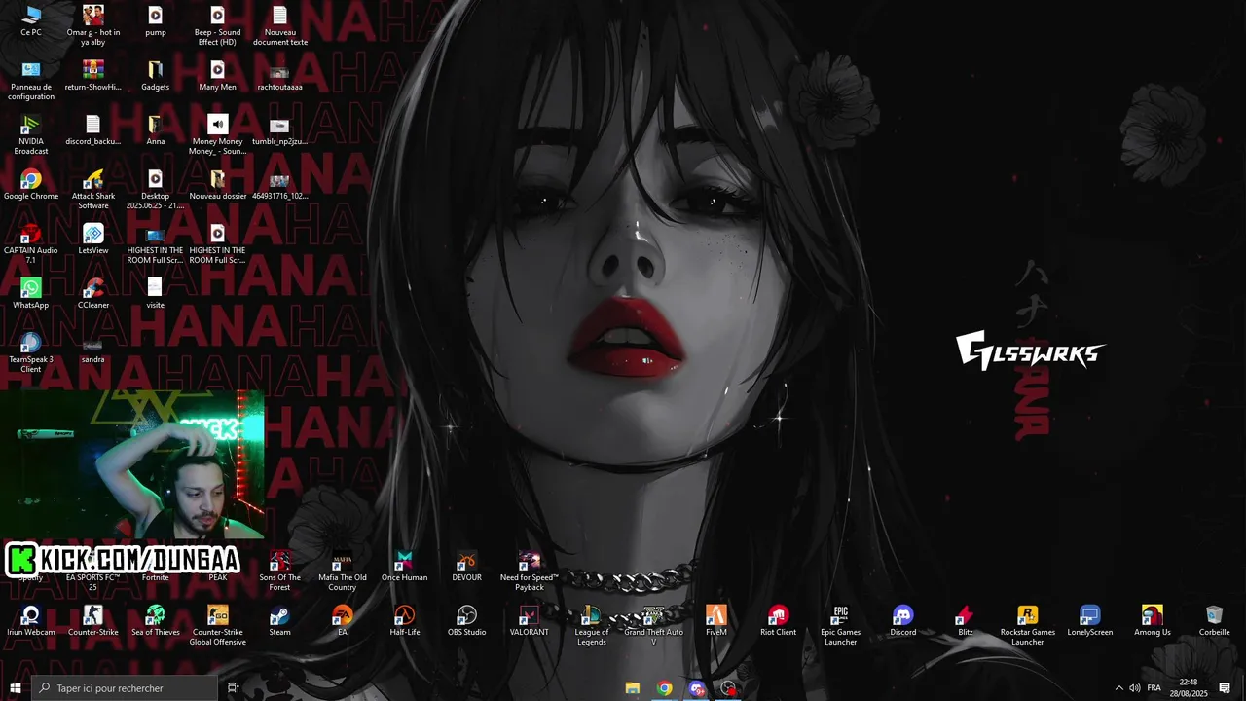Screen dimensions: 1246x701
Task: Select Mafia The Old Country shortcut
Action: pyautogui.click(x=343, y=571)
